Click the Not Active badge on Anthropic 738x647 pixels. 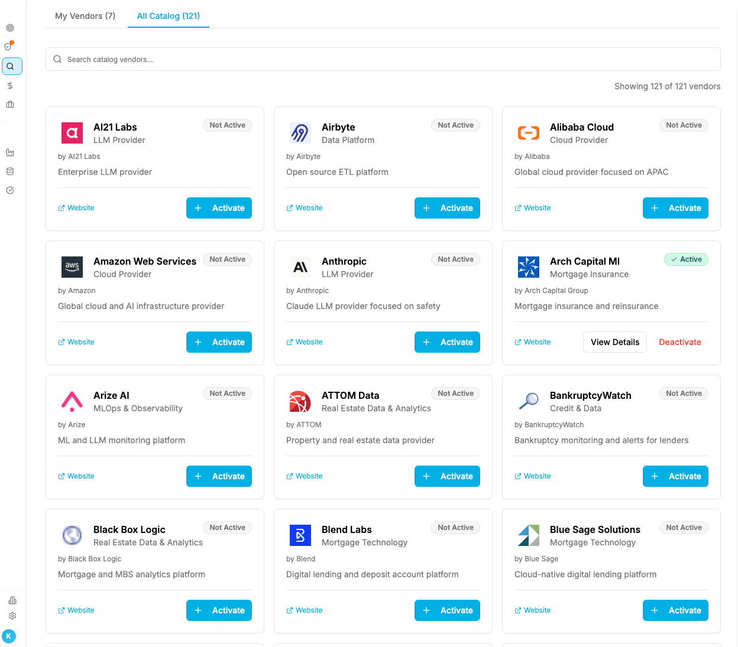click(x=455, y=259)
